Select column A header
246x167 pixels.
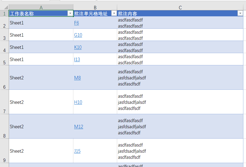41,7
